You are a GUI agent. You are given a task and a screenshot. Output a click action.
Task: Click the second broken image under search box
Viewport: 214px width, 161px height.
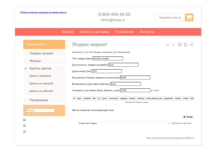point(25,126)
